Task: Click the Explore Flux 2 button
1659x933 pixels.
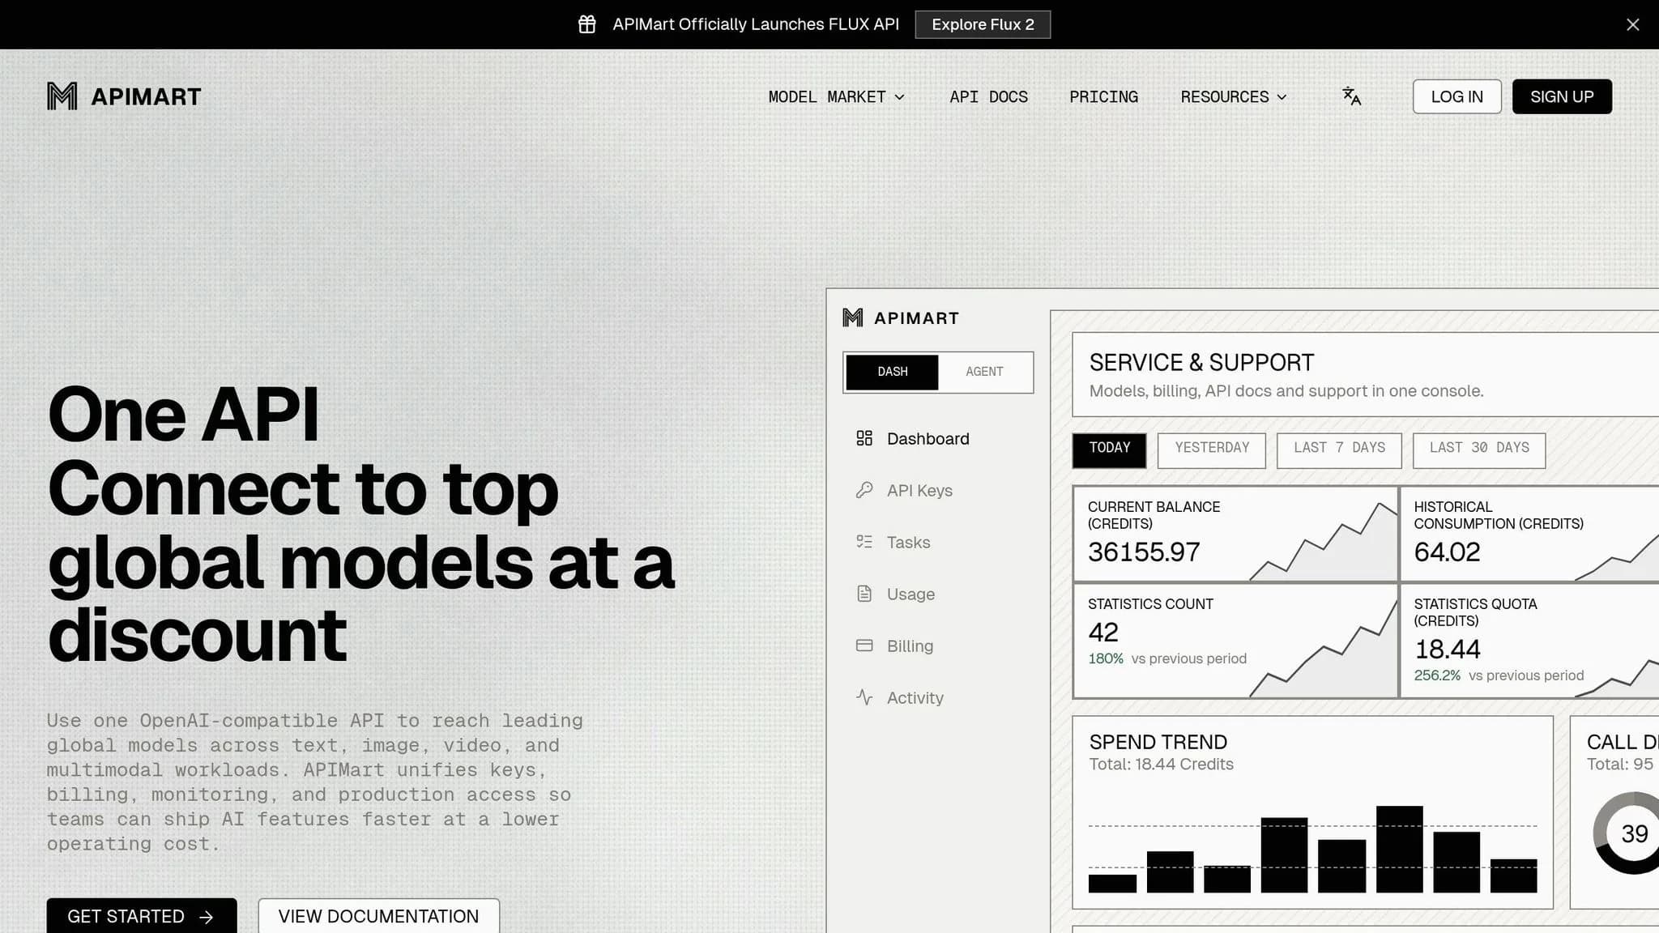Action: click(983, 24)
